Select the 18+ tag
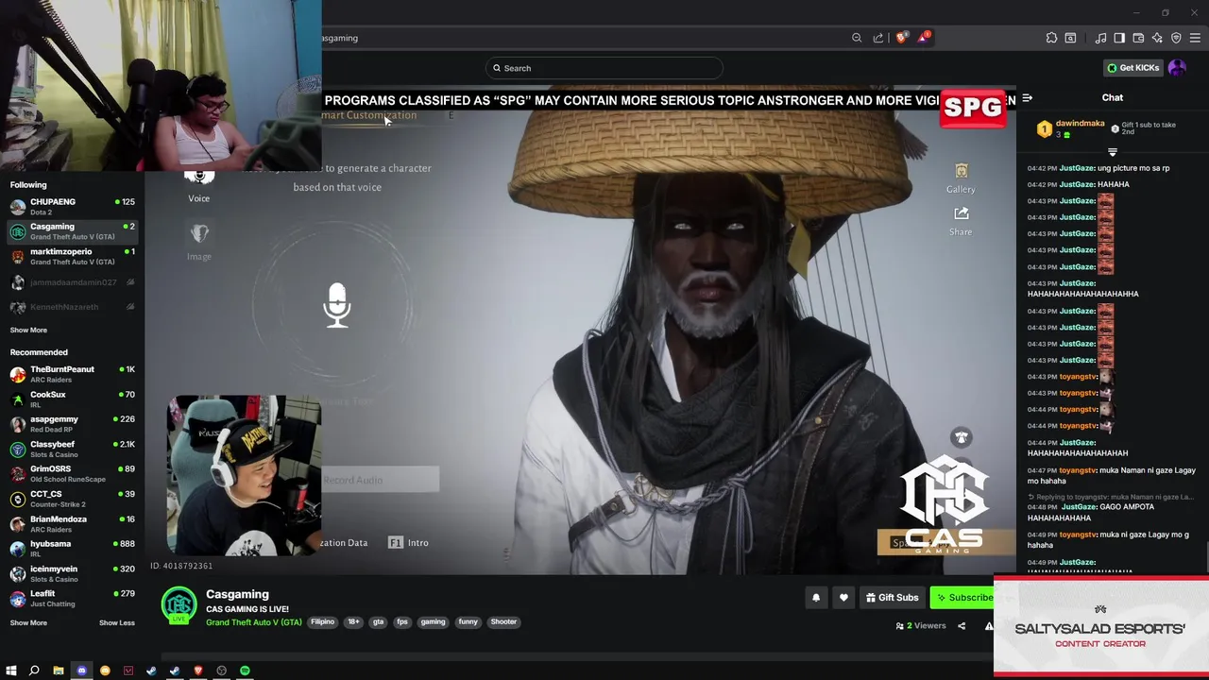The width and height of the screenshot is (1209, 680). (353, 621)
